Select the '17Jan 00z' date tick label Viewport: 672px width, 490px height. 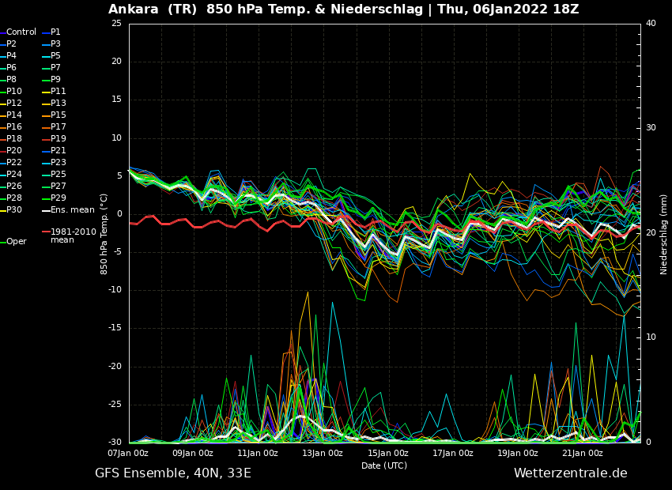(452, 453)
